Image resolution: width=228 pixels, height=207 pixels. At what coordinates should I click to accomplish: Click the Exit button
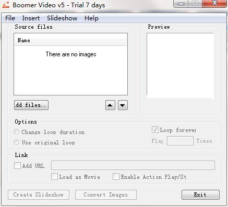coord(200,194)
